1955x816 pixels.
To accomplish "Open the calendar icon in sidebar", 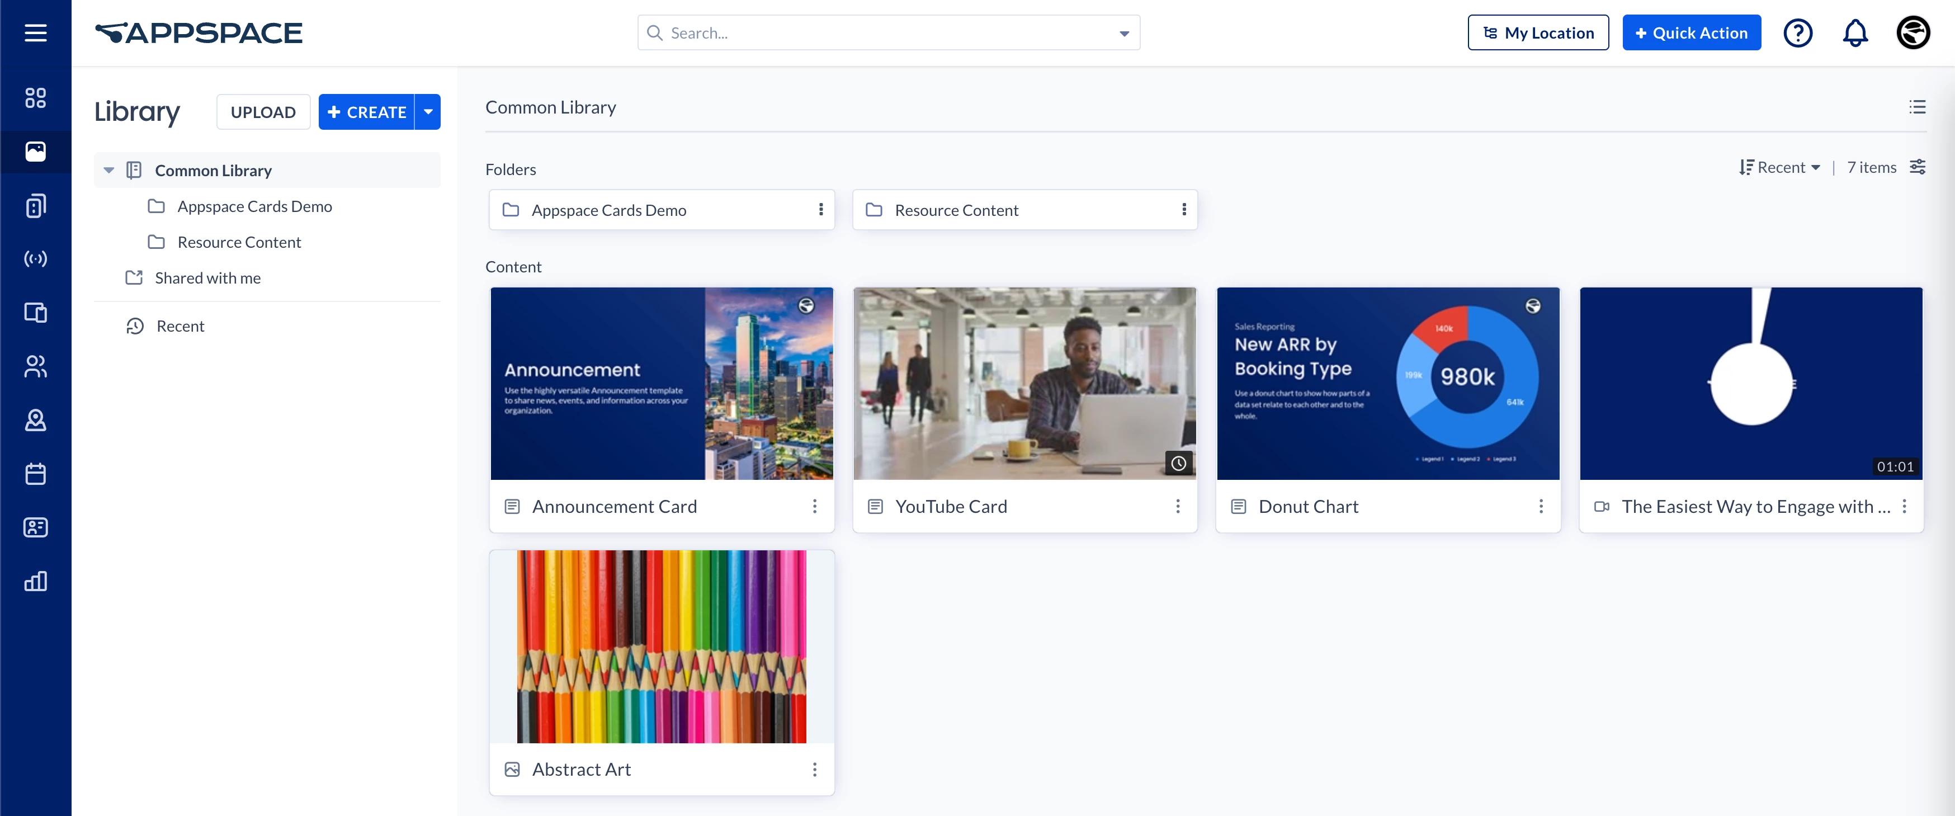I will (36, 474).
